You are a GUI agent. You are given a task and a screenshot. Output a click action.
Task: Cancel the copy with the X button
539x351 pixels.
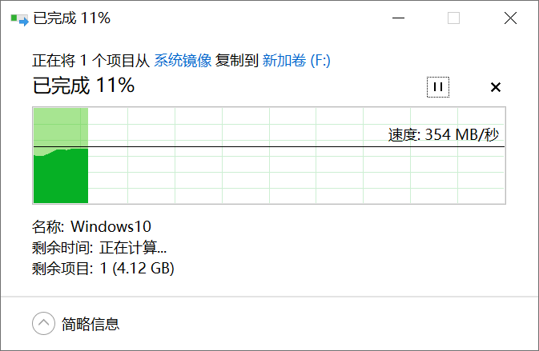[x=495, y=86]
